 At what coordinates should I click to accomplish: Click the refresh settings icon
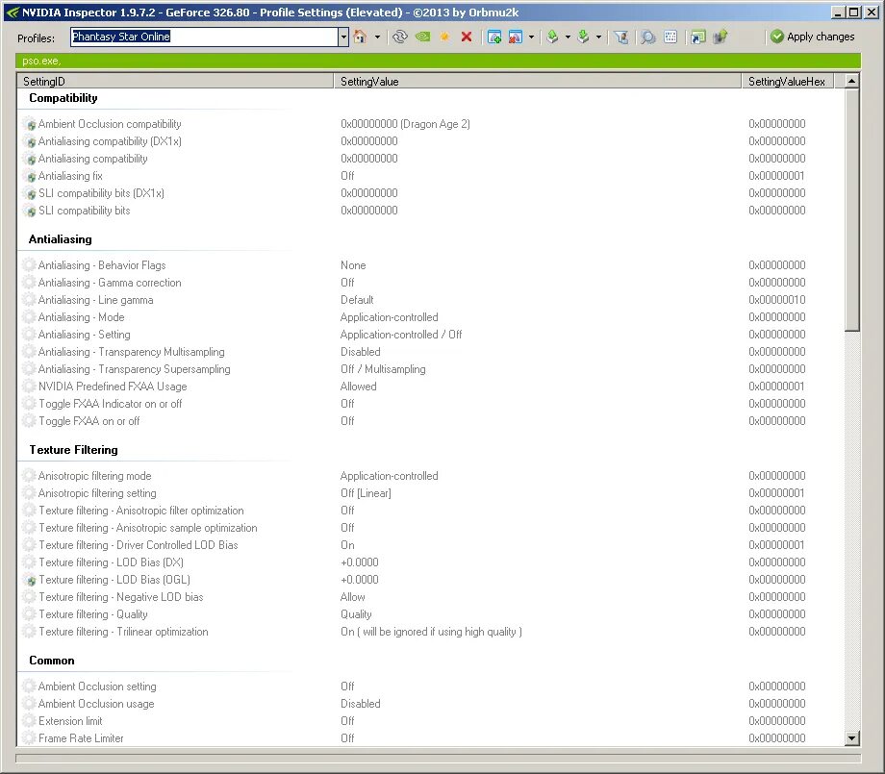coord(400,37)
